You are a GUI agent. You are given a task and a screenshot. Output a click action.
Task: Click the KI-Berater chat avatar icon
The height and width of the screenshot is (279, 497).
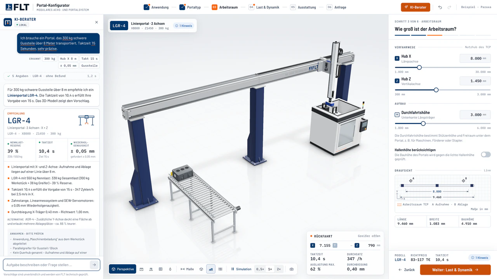[8, 22]
